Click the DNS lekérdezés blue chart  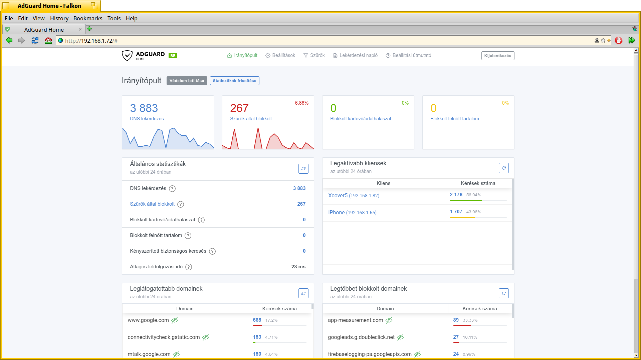click(x=168, y=138)
